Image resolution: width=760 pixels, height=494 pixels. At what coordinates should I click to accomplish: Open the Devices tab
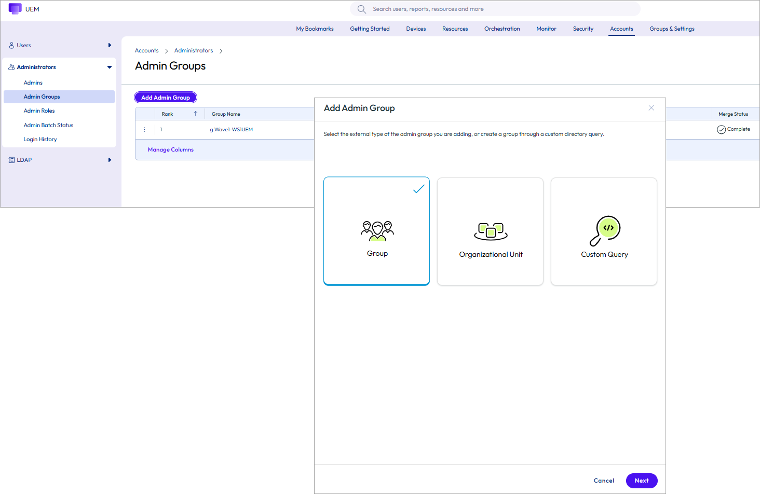pos(416,29)
